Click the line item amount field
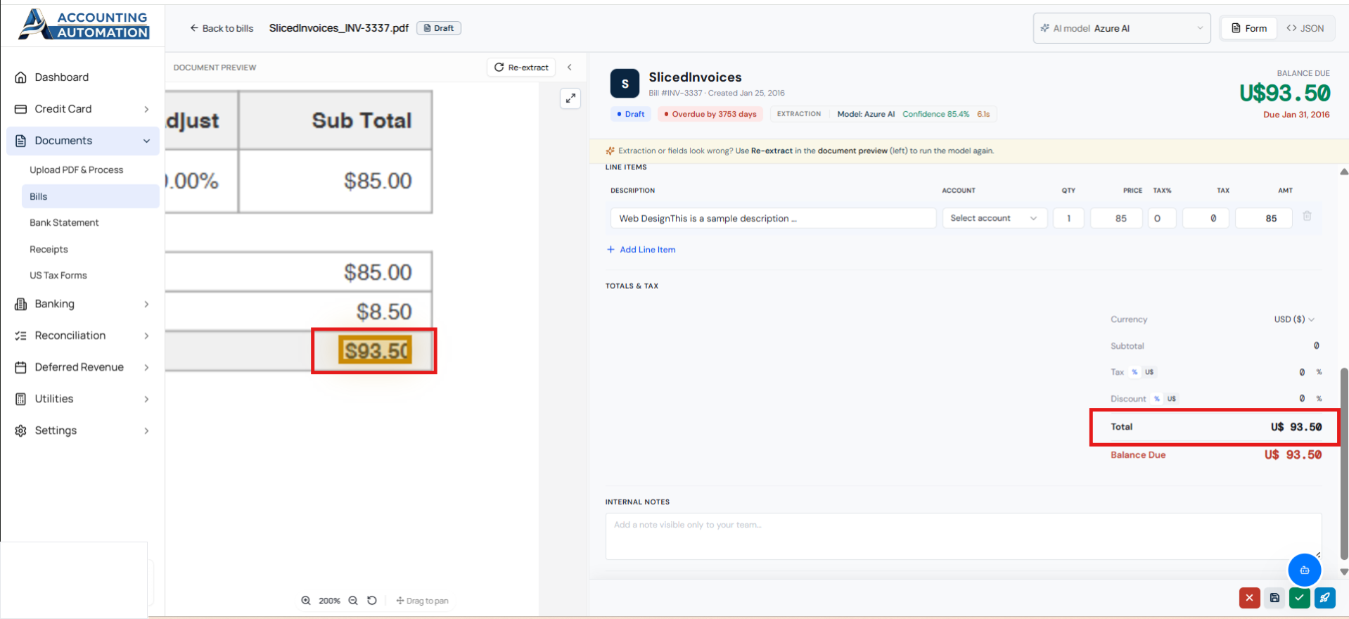The height and width of the screenshot is (619, 1349). [1264, 218]
